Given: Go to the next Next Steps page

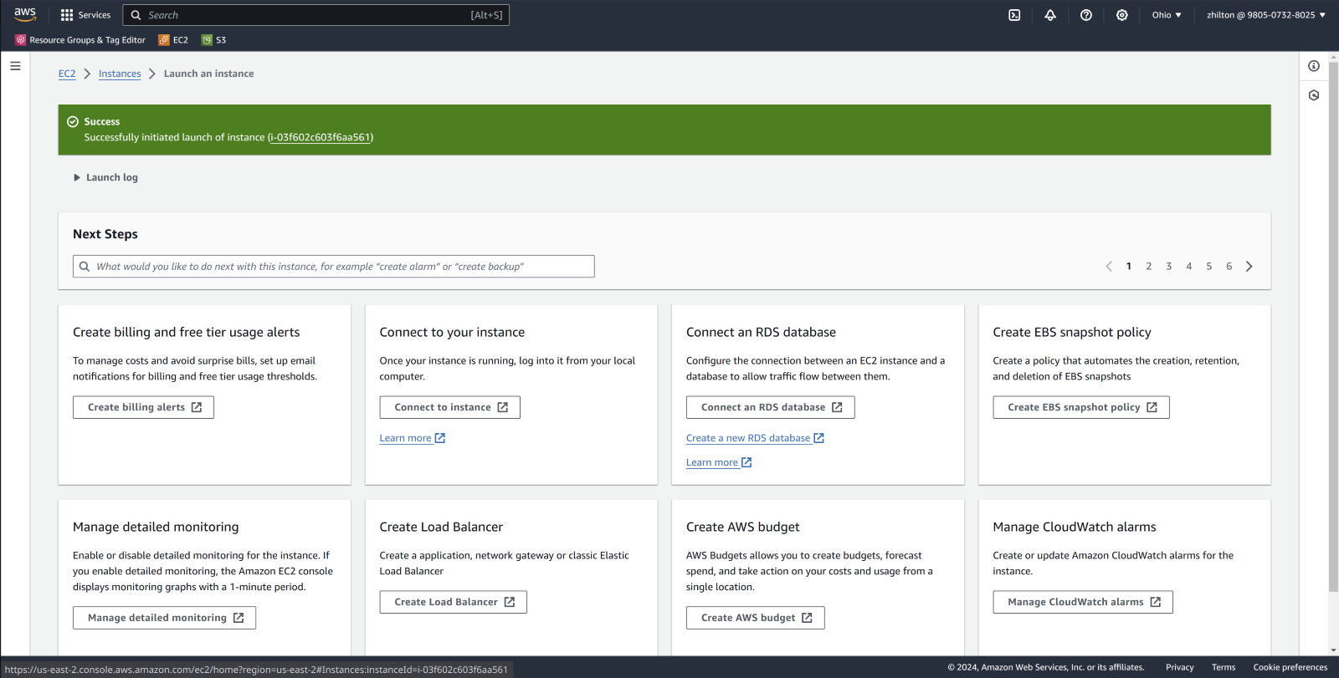Looking at the screenshot, I should 1249,267.
